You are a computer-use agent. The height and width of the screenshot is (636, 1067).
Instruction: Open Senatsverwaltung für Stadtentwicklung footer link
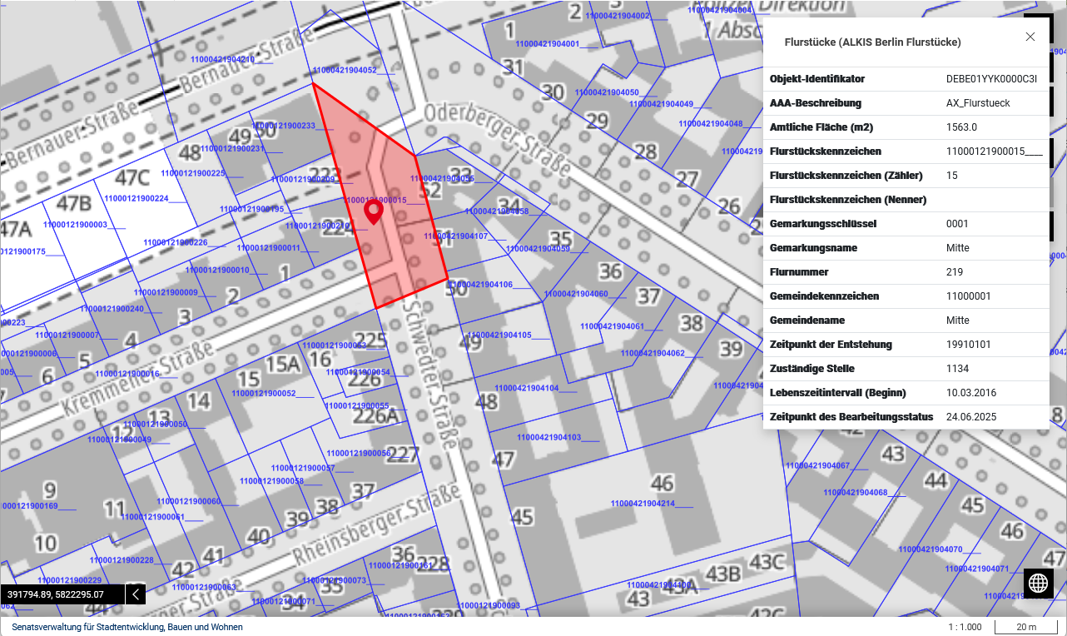(127, 627)
